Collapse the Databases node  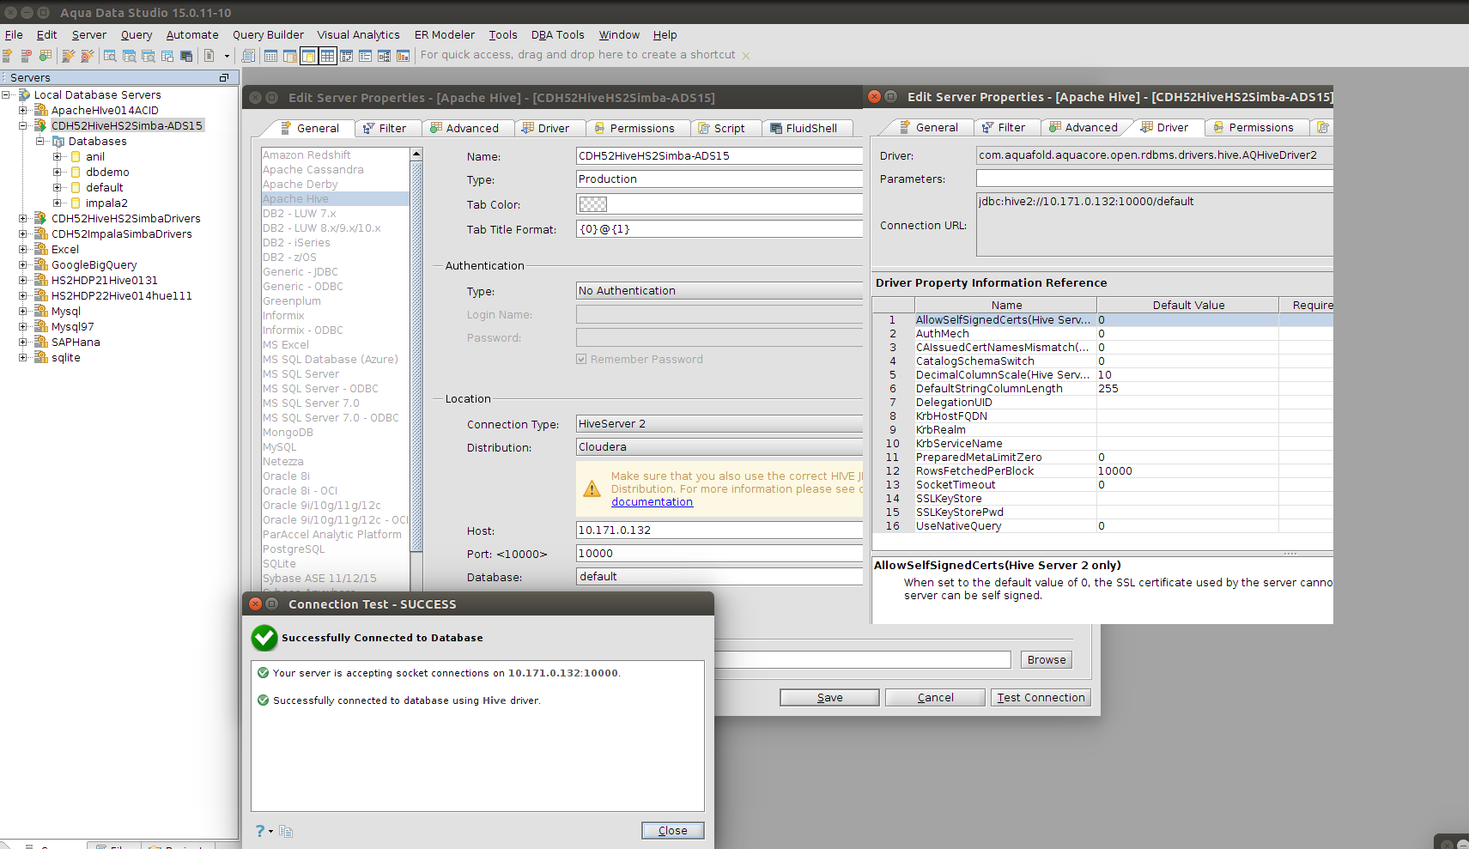[x=40, y=141]
